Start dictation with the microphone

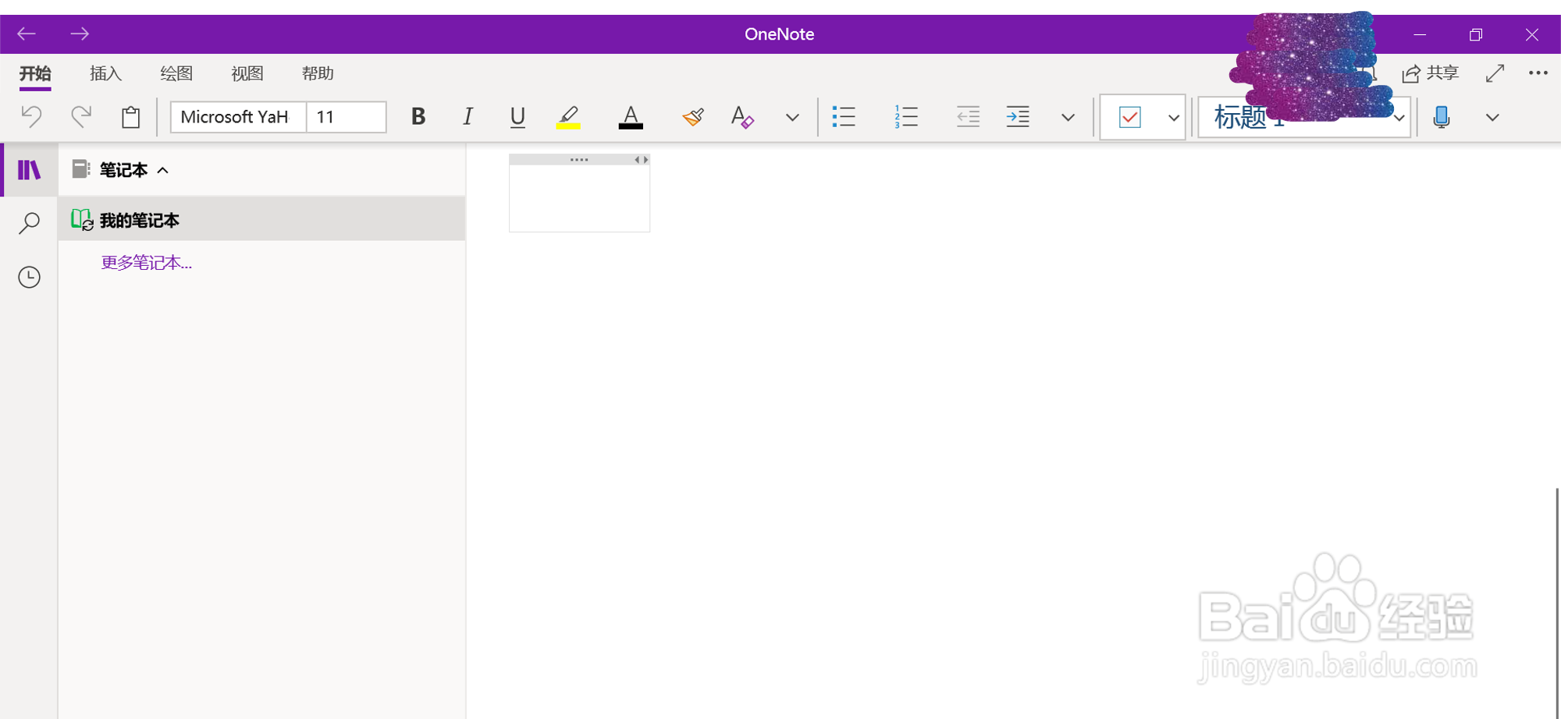click(x=1442, y=117)
